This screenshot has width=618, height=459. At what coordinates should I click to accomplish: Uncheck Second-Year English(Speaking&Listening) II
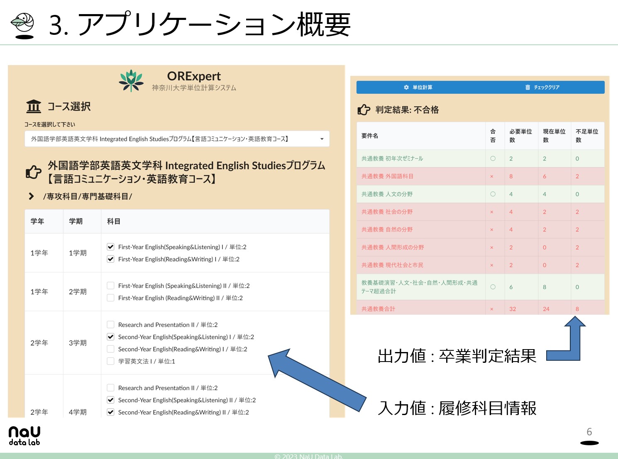click(x=110, y=400)
